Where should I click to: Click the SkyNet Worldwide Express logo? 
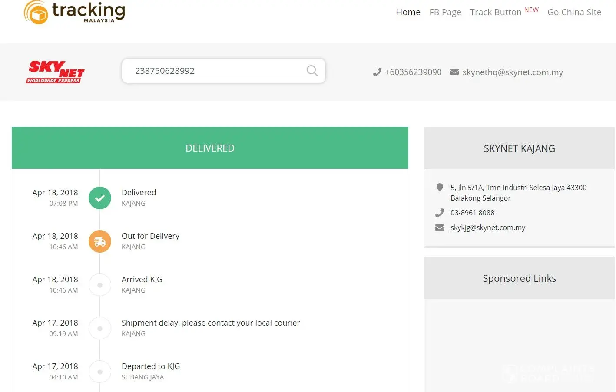point(55,72)
